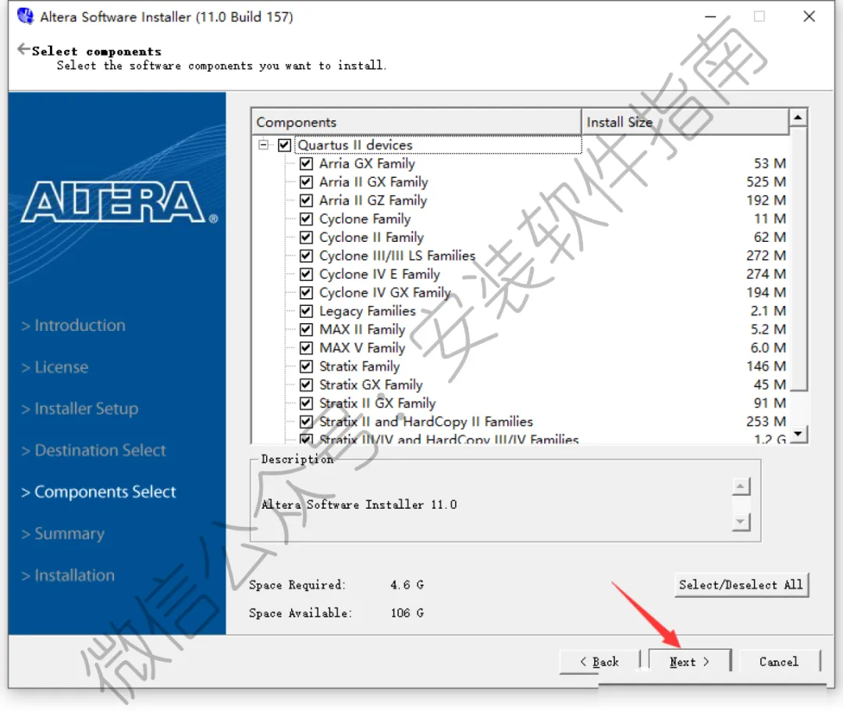
Task: Open the Destination Select step in sidebar
Action: click(94, 450)
